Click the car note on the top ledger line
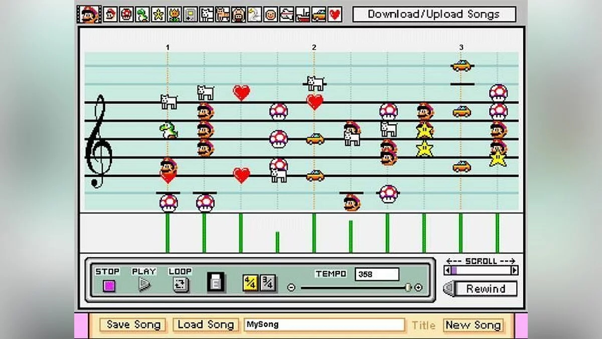The height and width of the screenshot is (339, 602). [x=461, y=66]
